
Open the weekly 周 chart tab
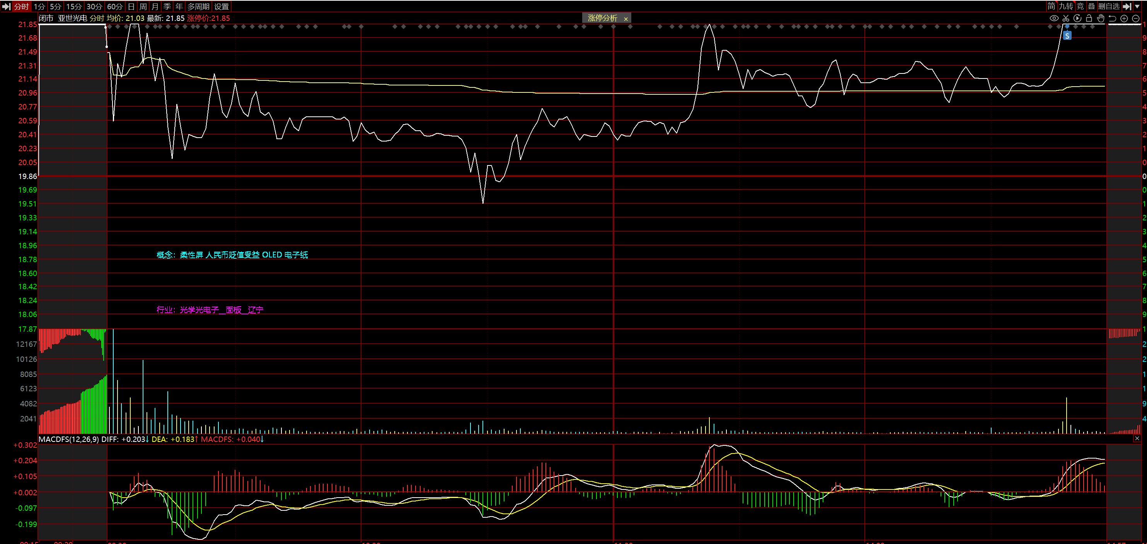tap(143, 6)
